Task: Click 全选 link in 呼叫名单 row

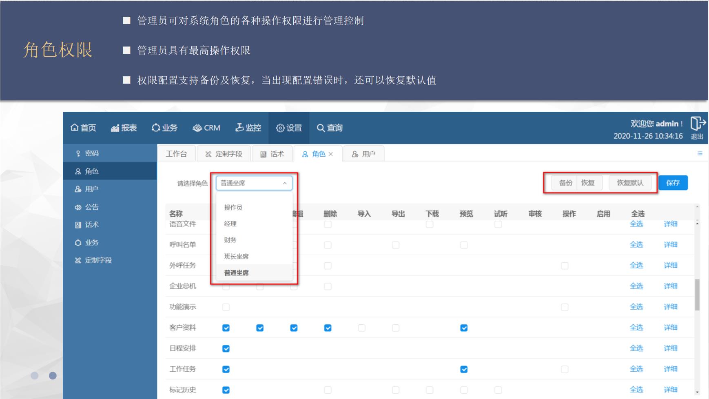Action: [636, 245]
